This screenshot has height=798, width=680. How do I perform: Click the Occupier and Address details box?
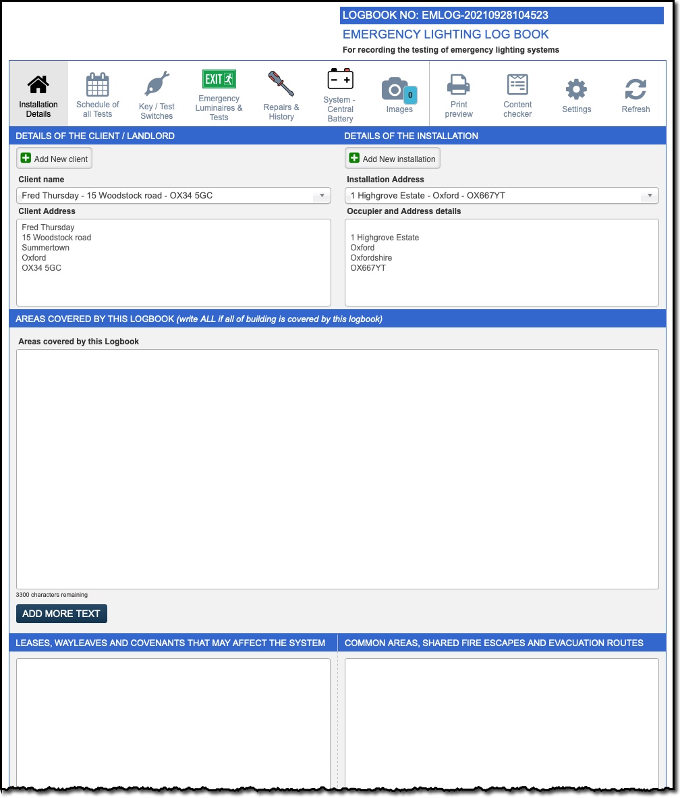pyautogui.click(x=501, y=263)
